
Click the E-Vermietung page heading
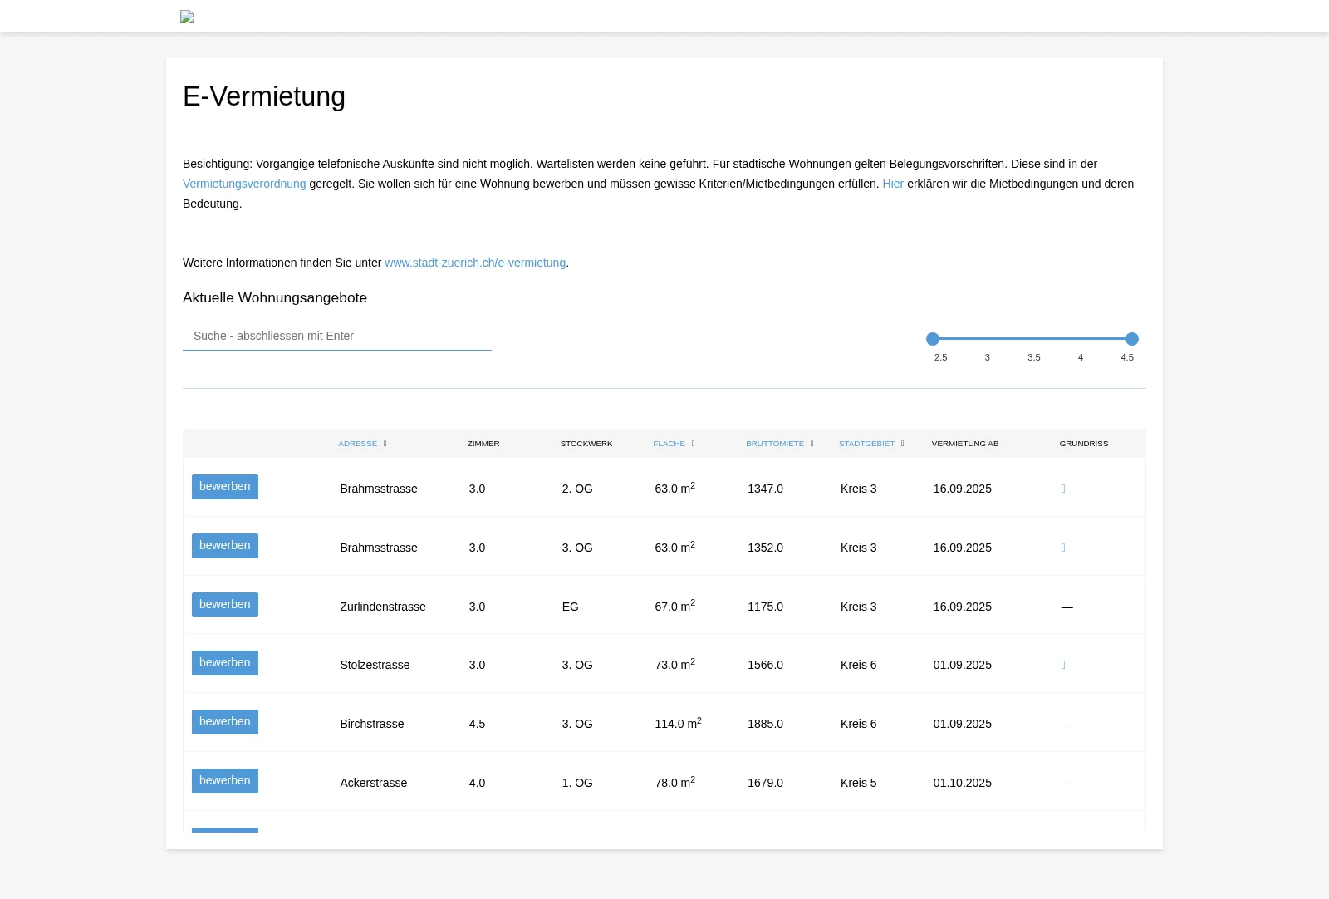point(264,96)
